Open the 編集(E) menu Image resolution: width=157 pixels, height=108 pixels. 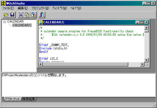coord(23,8)
